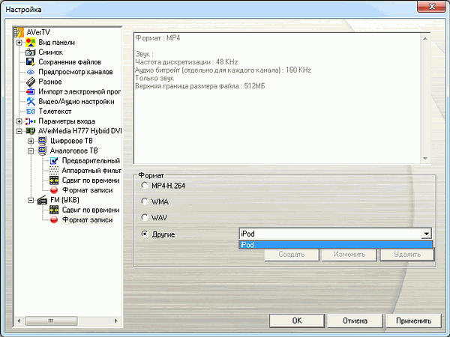Click info box scroll up arrow
The width and height of the screenshot is (450, 337).
[x=425, y=38]
